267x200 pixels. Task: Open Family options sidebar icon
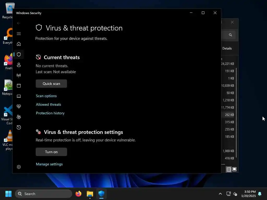click(19, 117)
